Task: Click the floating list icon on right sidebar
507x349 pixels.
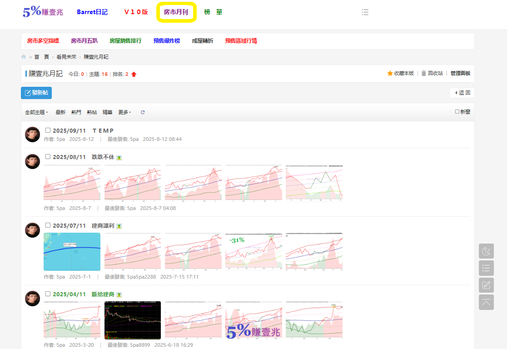Action: (x=486, y=268)
